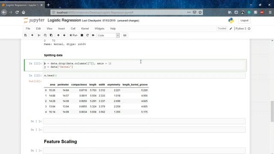The height and width of the screenshot is (154, 274).
Task: Select the first empty cell below the table
Action: (x=144, y=121)
